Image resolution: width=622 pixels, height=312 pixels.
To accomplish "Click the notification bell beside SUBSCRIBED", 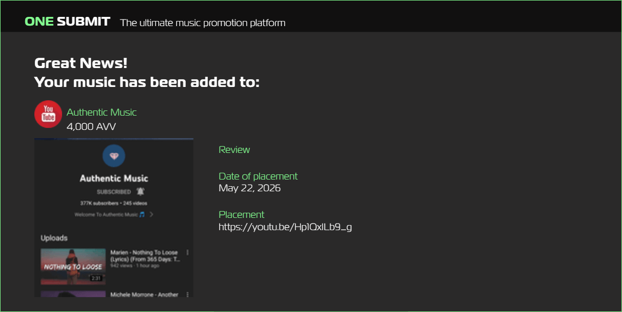I will pyautogui.click(x=140, y=192).
